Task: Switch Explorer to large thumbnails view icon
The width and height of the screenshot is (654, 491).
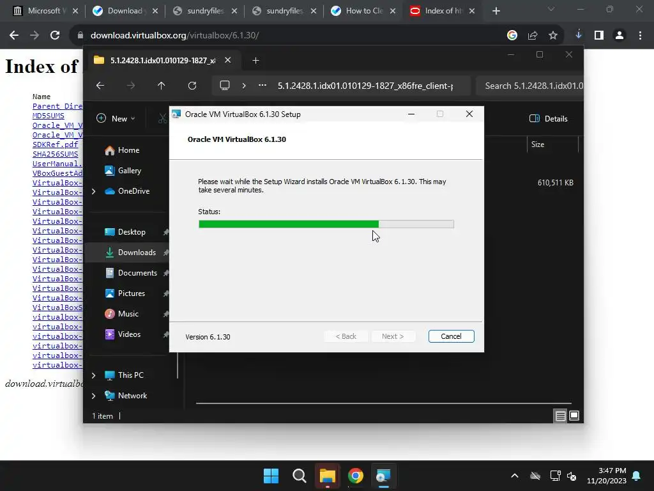Action: point(574,416)
